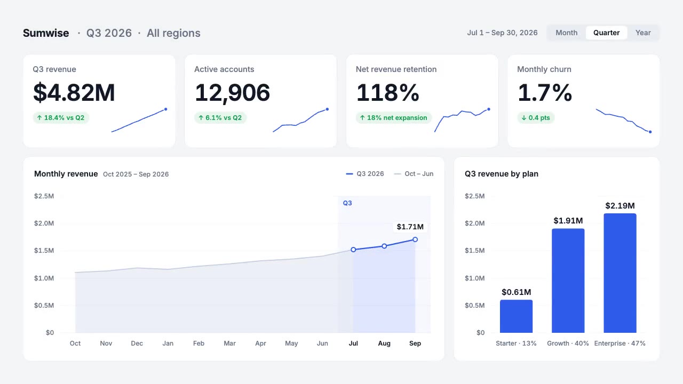Click the Growth · 40% axis label
The width and height of the screenshot is (683, 384).
[568, 343]
